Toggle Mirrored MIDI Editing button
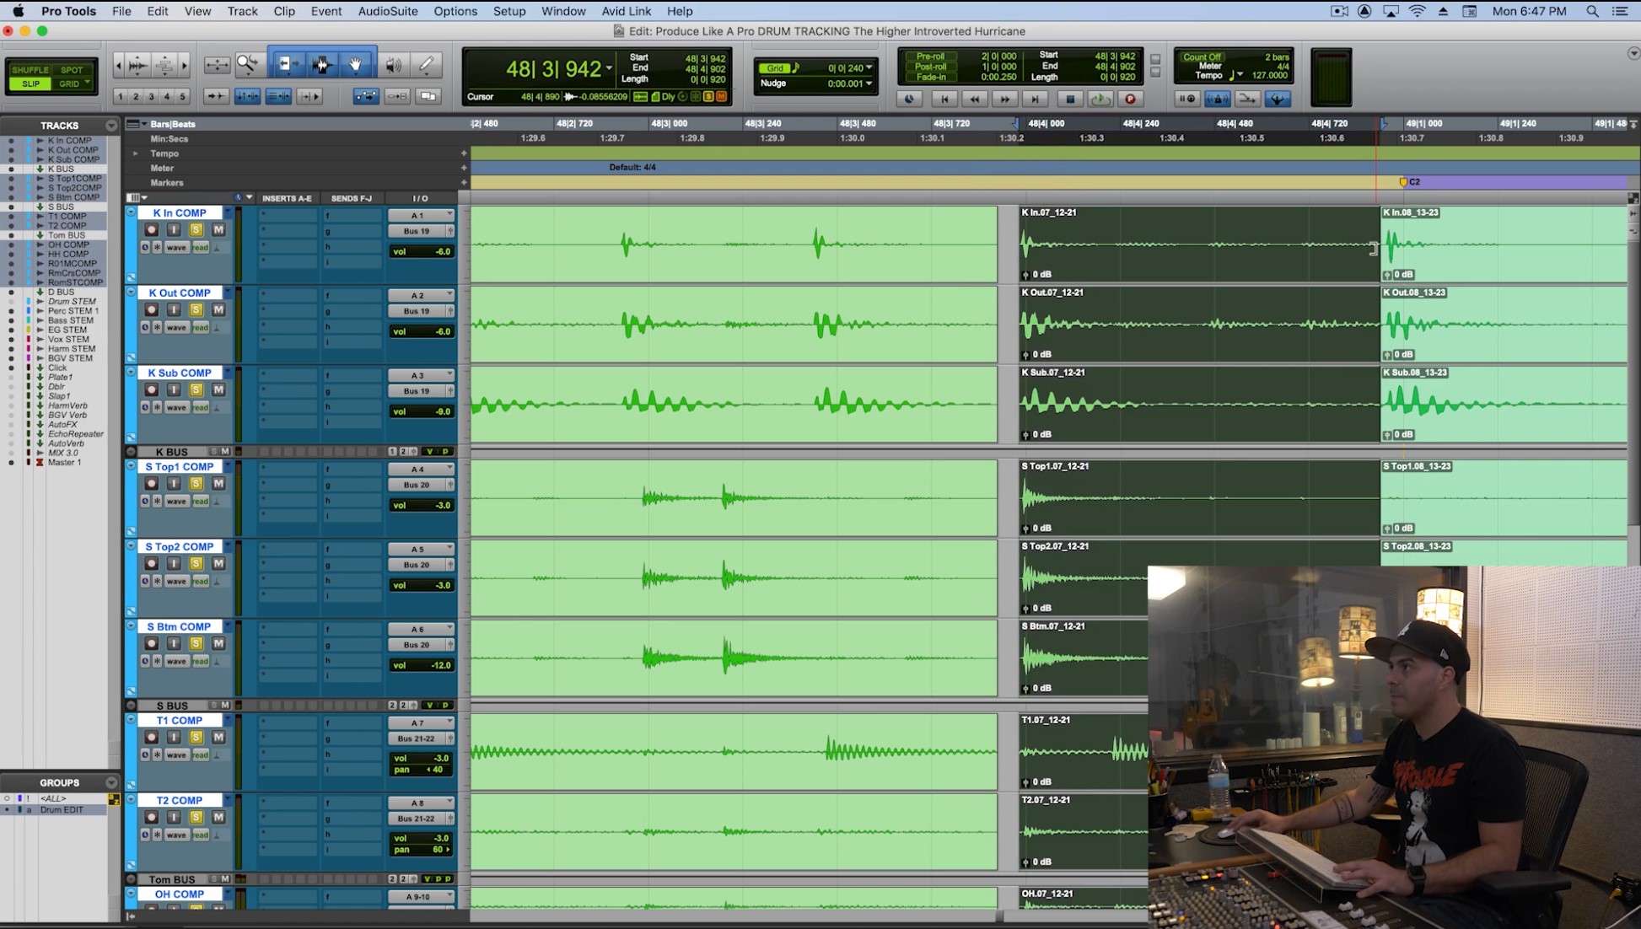The width and height of the screenshot is (1641, 929). click(397, 96)
